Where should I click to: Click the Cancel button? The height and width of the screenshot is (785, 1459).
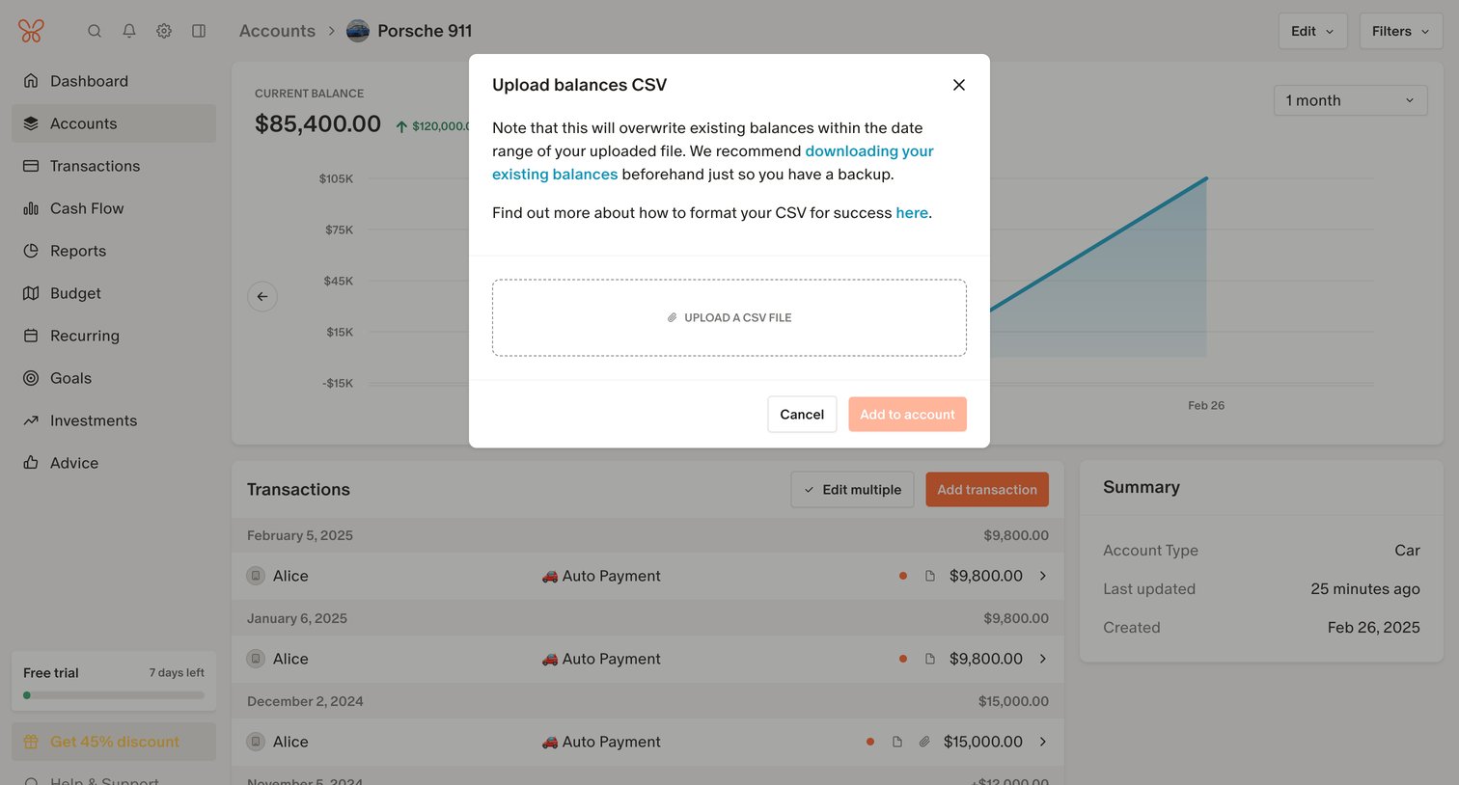(x=802, y=415)
